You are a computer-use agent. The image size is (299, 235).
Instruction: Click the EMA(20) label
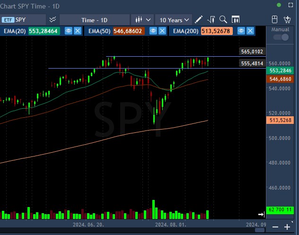pos(15,31)
